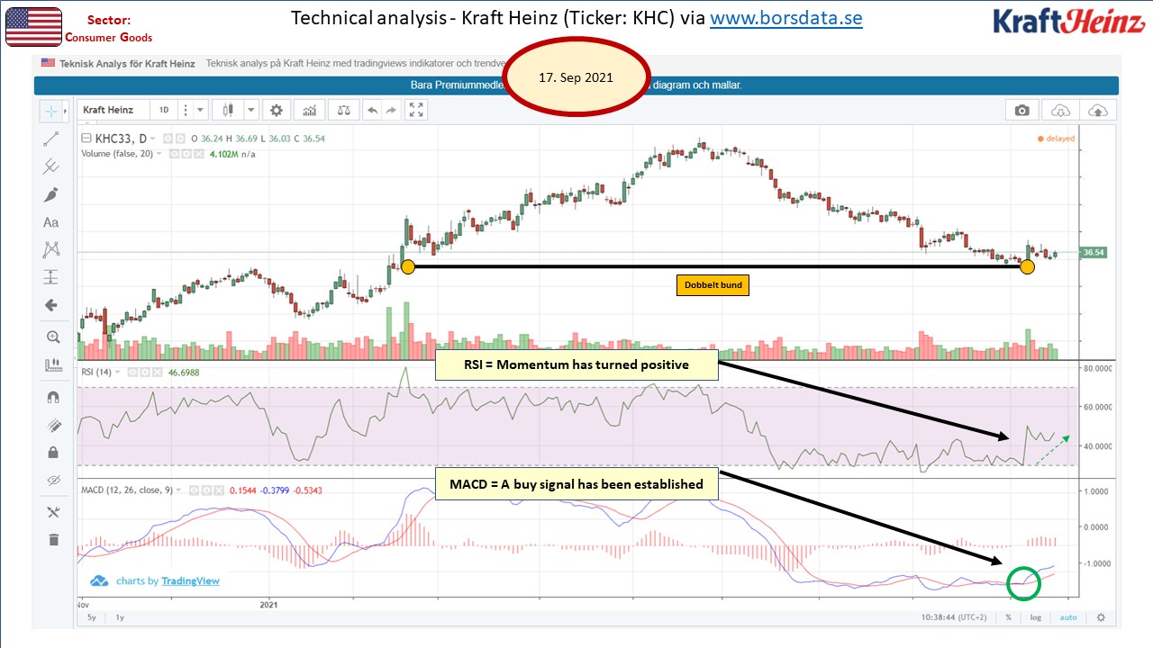Image resolution: width=1153 pixels, height=648 pixels.
Task: Open the www.borsdata.se link
Action: pyautogui.click(x=785, y=18)
